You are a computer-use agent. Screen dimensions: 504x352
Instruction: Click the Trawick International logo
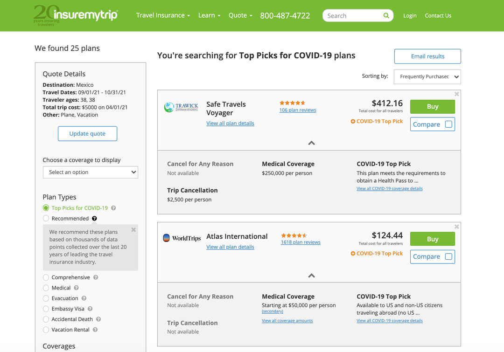[181, 108]
